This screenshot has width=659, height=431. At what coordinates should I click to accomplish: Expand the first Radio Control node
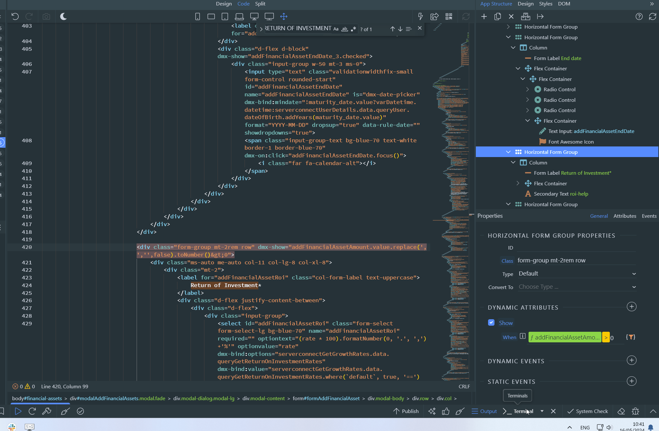[x=528, y=89]
